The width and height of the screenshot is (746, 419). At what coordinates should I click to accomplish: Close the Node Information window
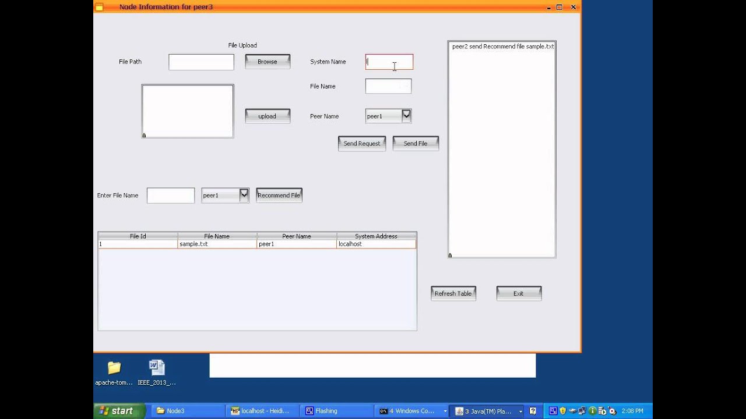[x=573, y=7]
